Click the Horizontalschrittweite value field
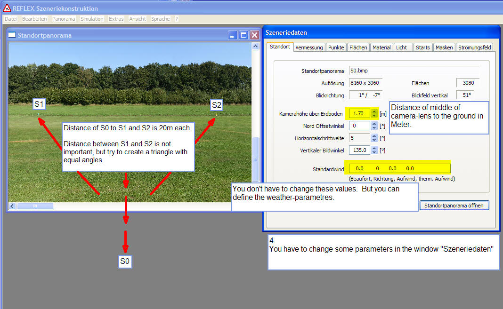The height and width of the screenshot is (309, 503). pos(360,138)
